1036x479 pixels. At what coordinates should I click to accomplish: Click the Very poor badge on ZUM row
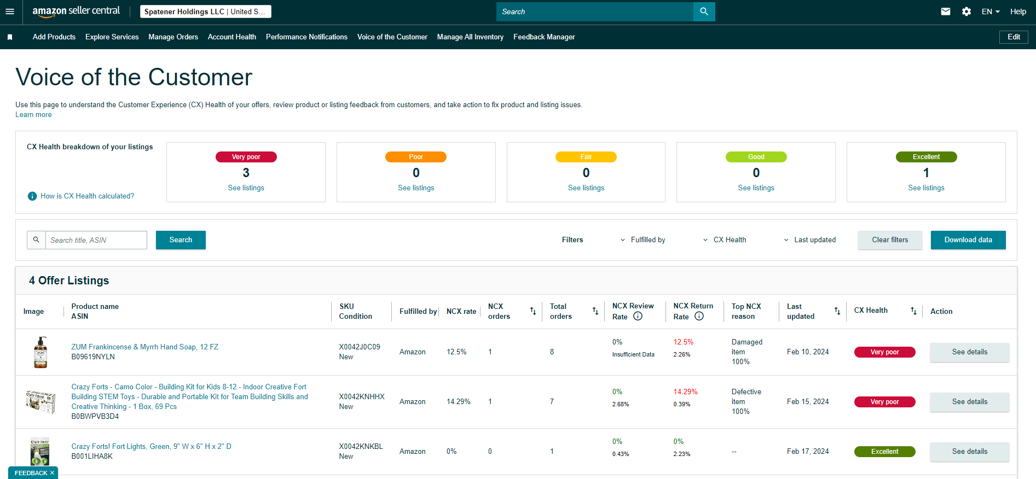[885, 352]
